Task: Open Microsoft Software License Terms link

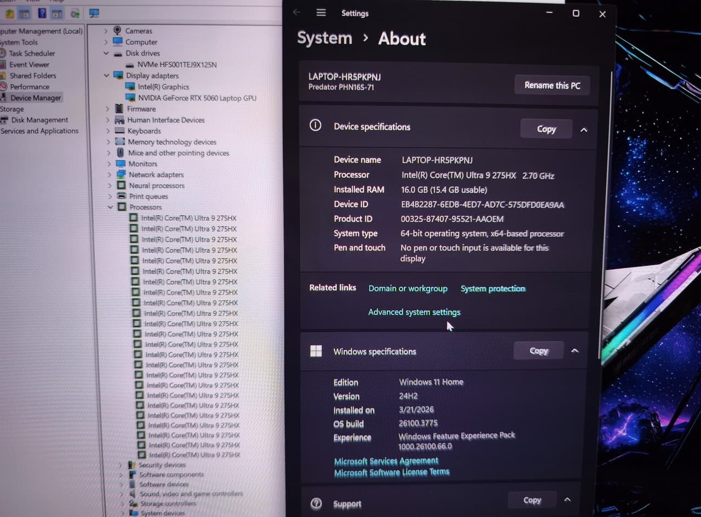Action: pyautogui.click(x=392, y=472)
